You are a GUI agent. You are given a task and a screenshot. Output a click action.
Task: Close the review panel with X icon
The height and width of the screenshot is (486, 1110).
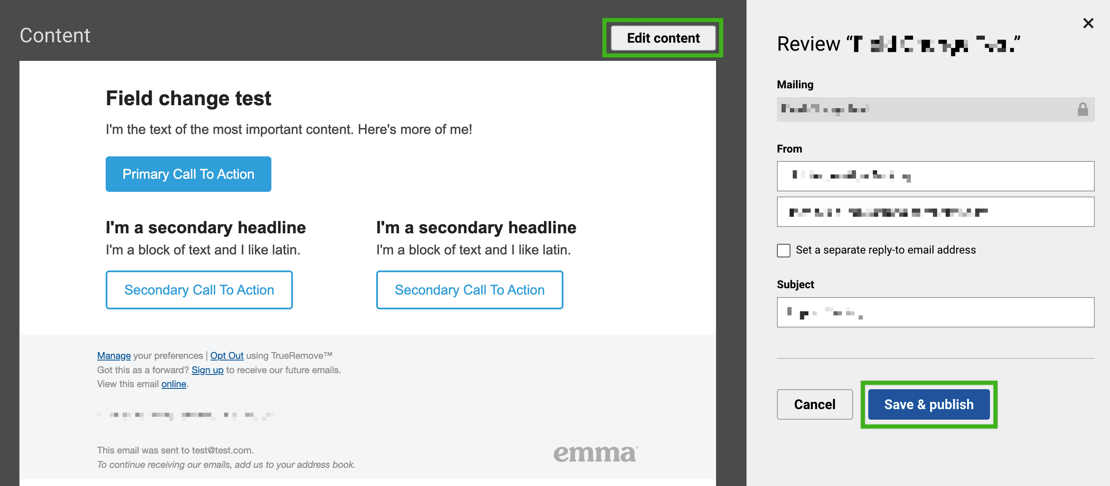1088,23
